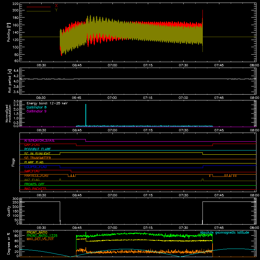Click the 300 tick on Quality axis
This screenshot has width=260, height=260.
tap(15, 199)
